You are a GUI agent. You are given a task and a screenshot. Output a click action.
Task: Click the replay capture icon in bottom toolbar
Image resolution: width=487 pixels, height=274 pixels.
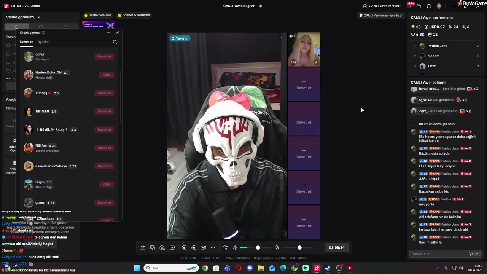click(194, 248)
